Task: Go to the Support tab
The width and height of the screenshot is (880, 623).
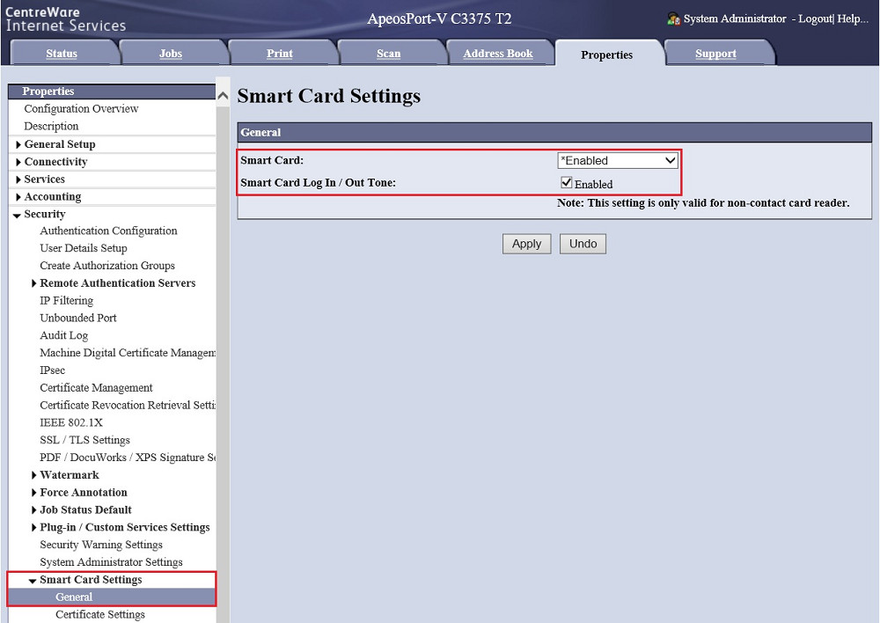Action: [x=715, y=54]
